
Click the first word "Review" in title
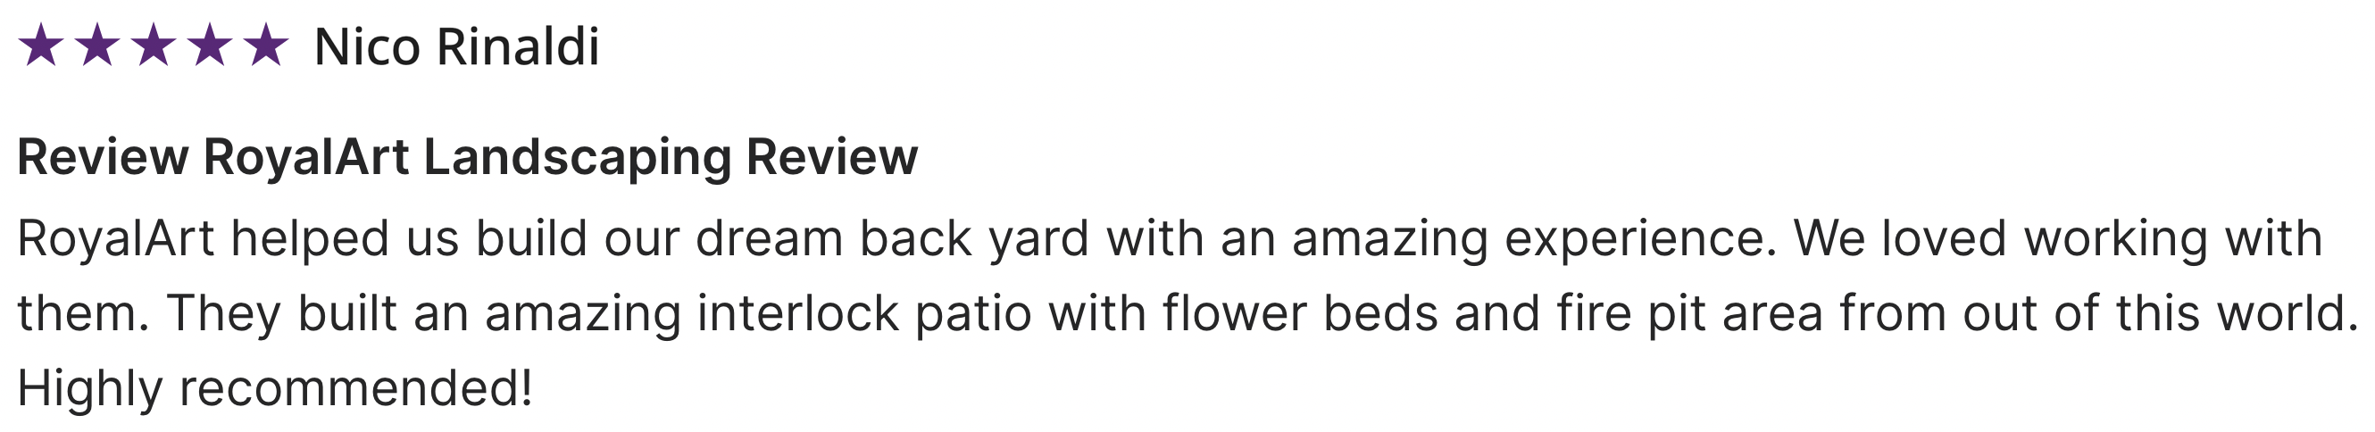104,157
